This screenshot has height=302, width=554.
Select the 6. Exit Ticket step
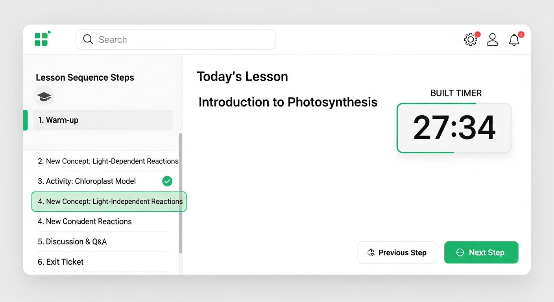[x=61, y=262]
